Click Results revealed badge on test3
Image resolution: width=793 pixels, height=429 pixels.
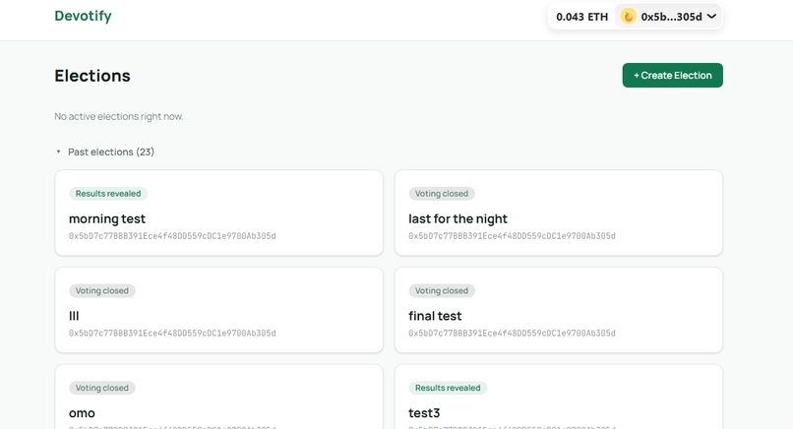coord(448,388)
